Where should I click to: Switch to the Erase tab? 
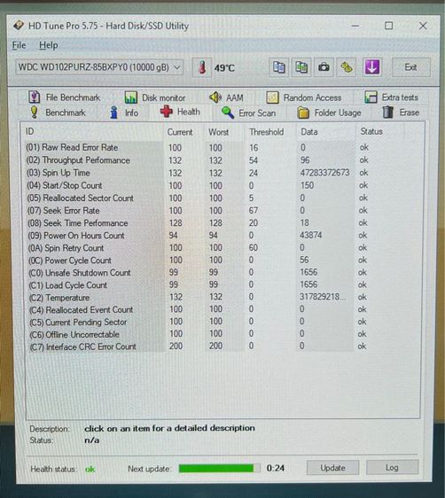[401, 113]
